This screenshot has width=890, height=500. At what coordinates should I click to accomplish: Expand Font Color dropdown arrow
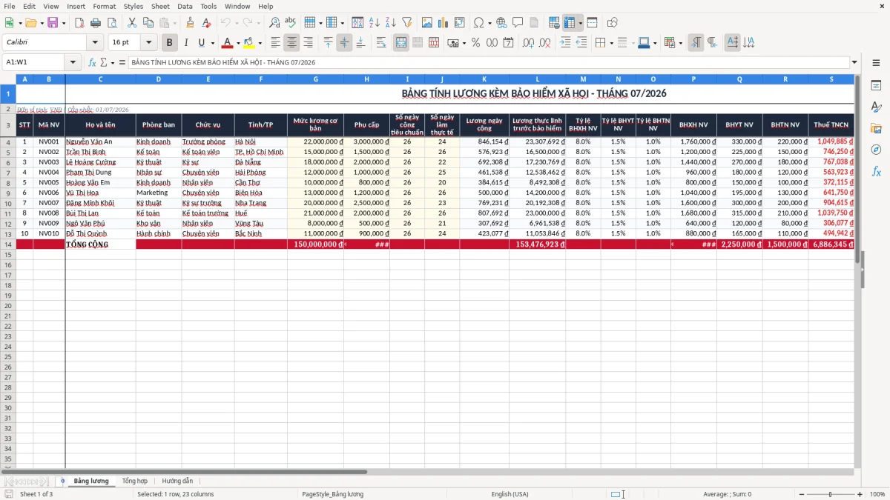pyautogui.click(x=238, y=43)
